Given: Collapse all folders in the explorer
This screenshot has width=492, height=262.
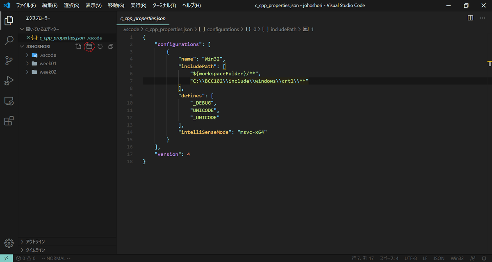Looking at the screenshot, I should pyautogui.click(x=110, y=46).
